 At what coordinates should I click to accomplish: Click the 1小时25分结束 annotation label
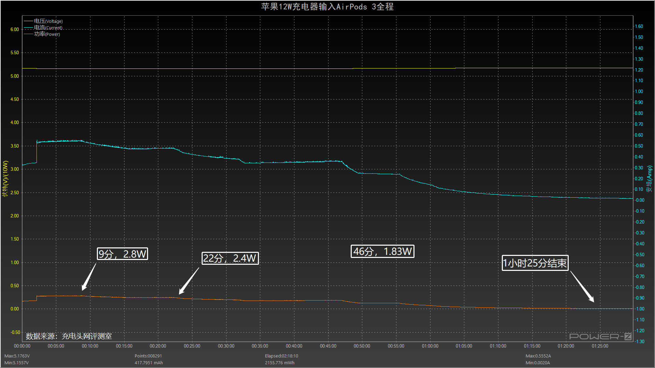[535, 263]
